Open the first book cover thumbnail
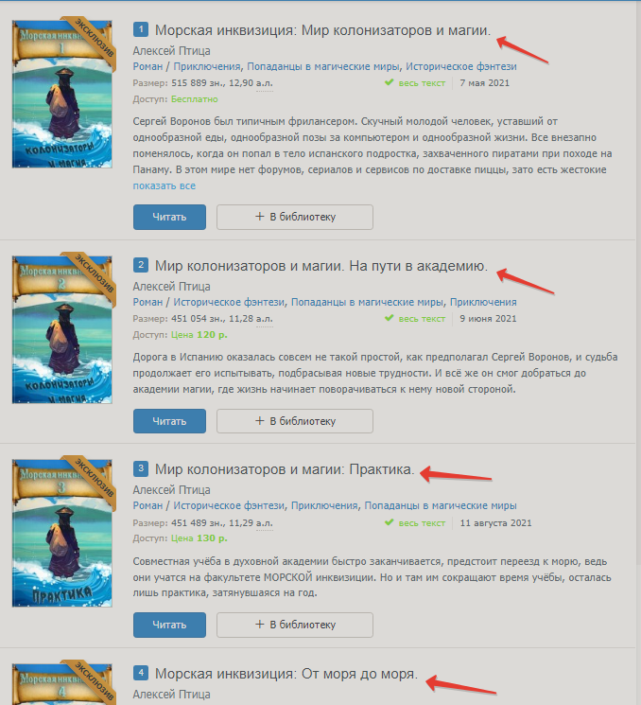The height and width of the screenshot is (705, 641). click(x=62, y=94)
